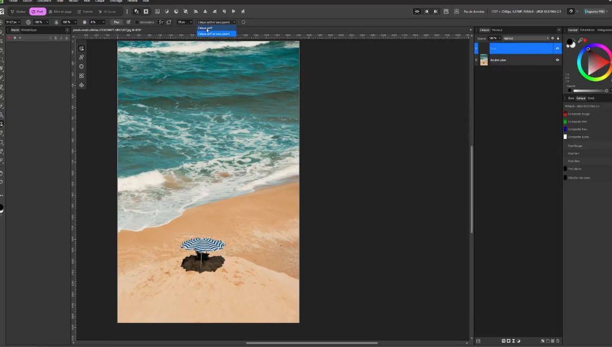The width and height of the screenshot is (612, 347).
Task: Hide the Arrière-plan layer
Action: point(557,60)
